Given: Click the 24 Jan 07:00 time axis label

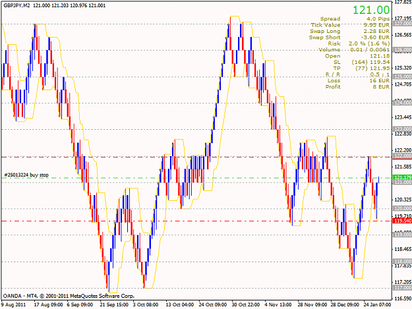Looking at the screenshot, I should point(377,304).
